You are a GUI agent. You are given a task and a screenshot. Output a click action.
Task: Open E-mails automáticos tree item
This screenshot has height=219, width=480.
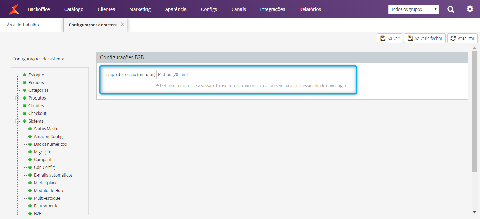point(53,175)
